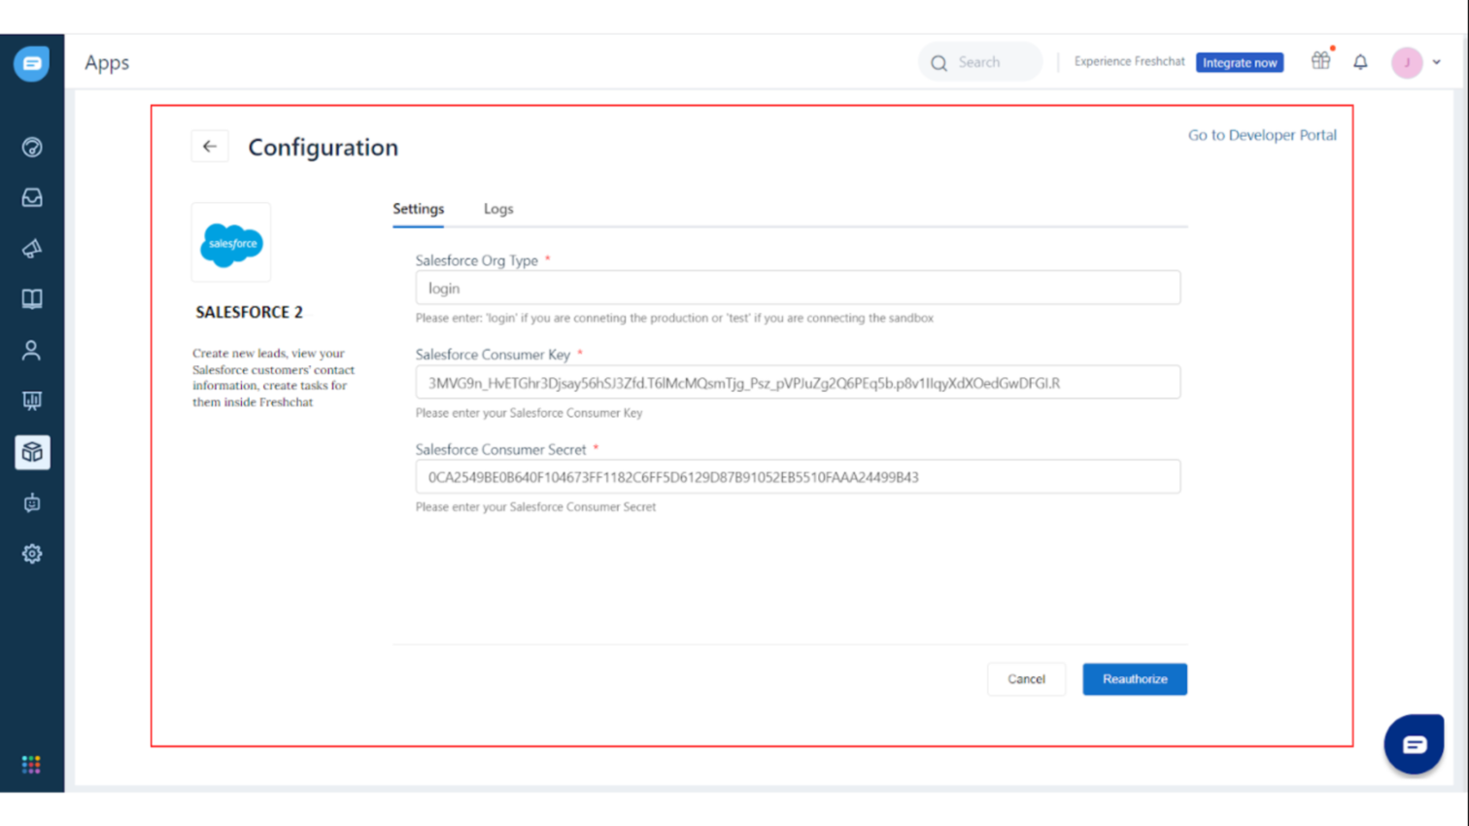Switch to the Logs tab

pos(497,209)
